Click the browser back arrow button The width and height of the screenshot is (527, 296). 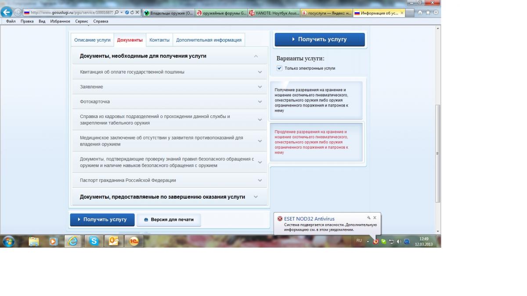[x=7, y=13]
